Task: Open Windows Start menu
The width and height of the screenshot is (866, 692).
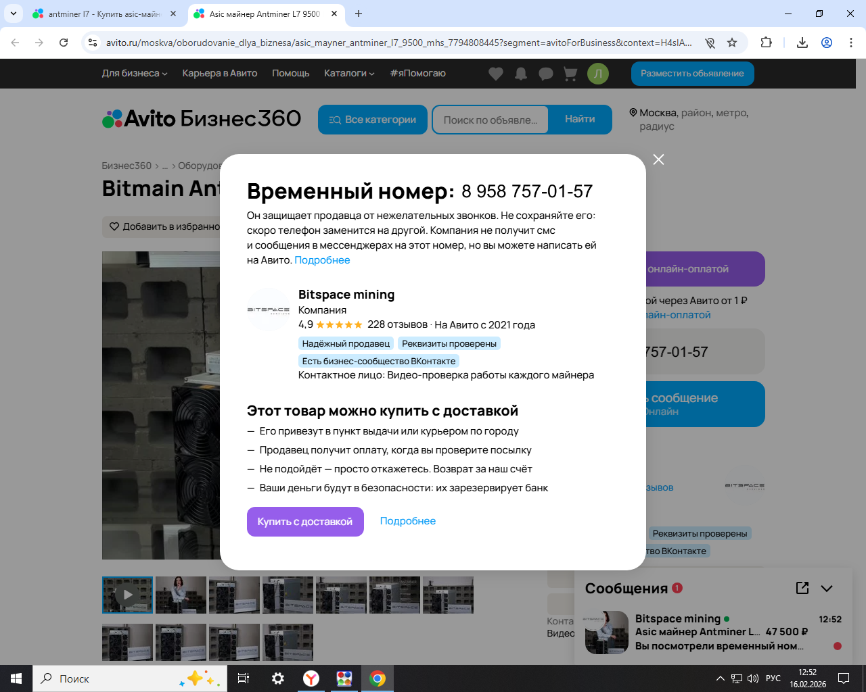Action: pos(16,678)
